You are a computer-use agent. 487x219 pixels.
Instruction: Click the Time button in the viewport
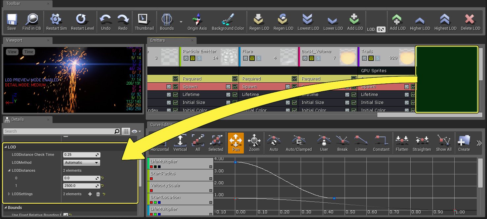point(29,52)
